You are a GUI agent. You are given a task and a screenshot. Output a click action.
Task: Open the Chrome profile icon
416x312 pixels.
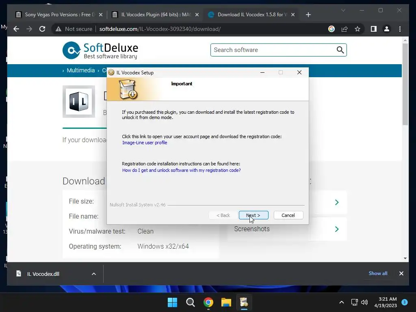tap(387, 29)
